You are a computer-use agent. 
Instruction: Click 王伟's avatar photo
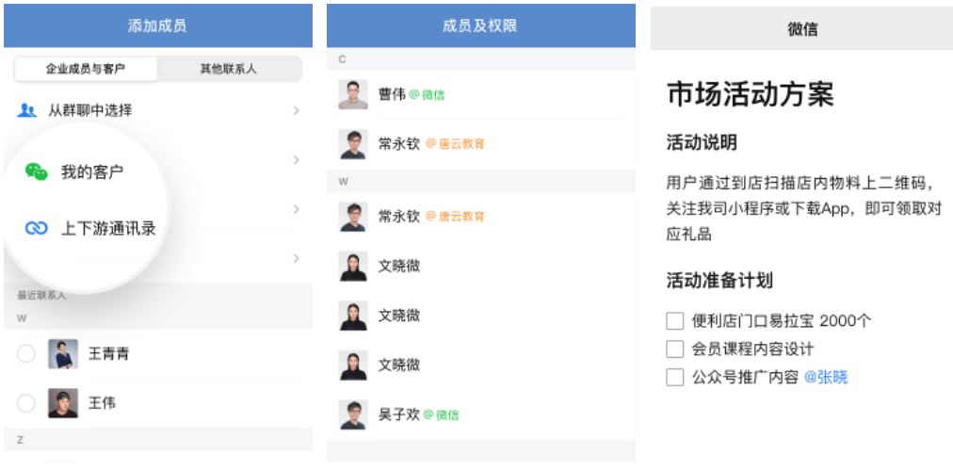(63, 403)
